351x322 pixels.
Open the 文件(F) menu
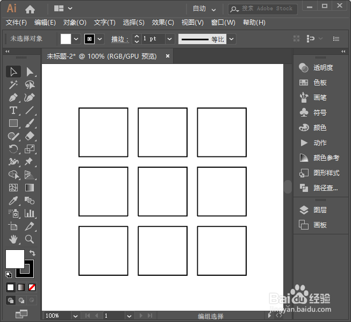[x=16, y=23]
